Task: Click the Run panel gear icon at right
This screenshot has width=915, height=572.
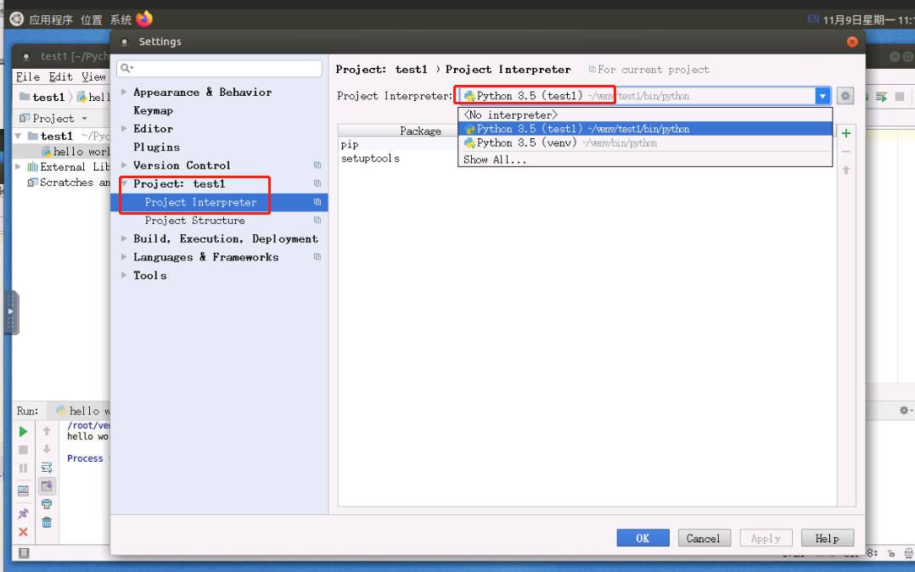Action: click(905, 411)
